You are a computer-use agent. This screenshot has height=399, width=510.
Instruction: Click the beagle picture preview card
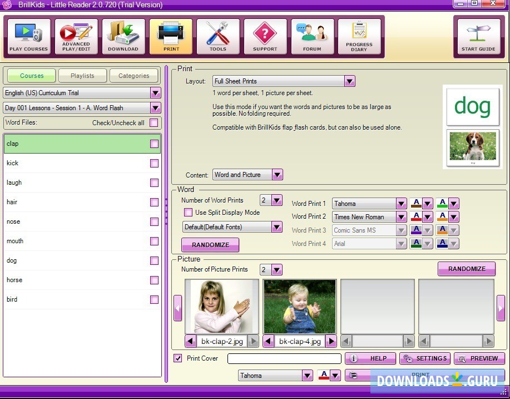[473, 148]
